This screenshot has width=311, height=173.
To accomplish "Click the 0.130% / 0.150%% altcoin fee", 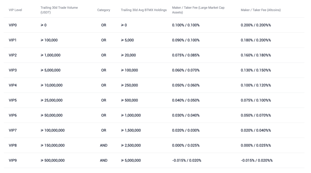I will (256, 70).
